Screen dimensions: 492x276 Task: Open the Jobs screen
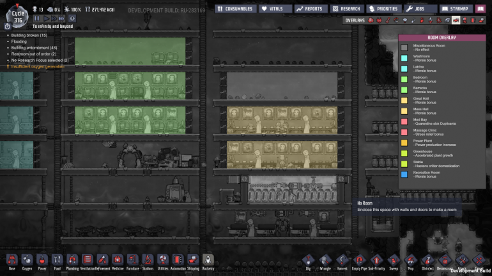point(420,9)
